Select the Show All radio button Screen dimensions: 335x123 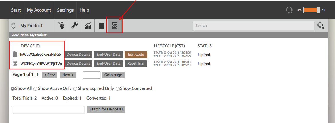pos(13,89)
